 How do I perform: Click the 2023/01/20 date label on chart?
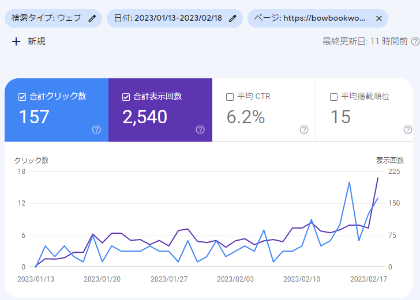pyautogui.click(x=102, y=279)
